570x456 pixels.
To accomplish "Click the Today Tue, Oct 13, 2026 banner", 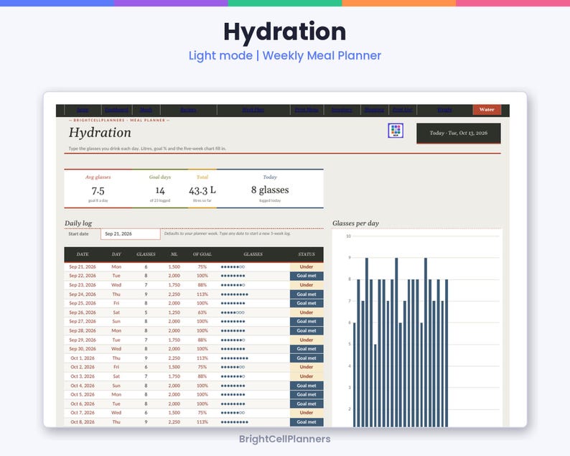I will pos(459,133).
